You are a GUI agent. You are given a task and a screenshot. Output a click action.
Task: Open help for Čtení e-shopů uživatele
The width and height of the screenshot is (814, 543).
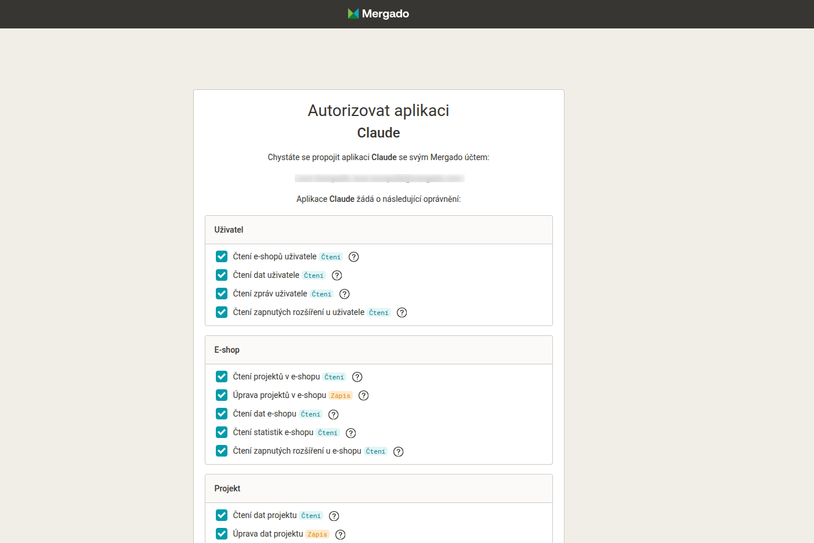pyautogui.click(x=354, y=257)
